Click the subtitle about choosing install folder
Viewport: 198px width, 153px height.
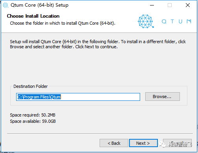[63, 23]
